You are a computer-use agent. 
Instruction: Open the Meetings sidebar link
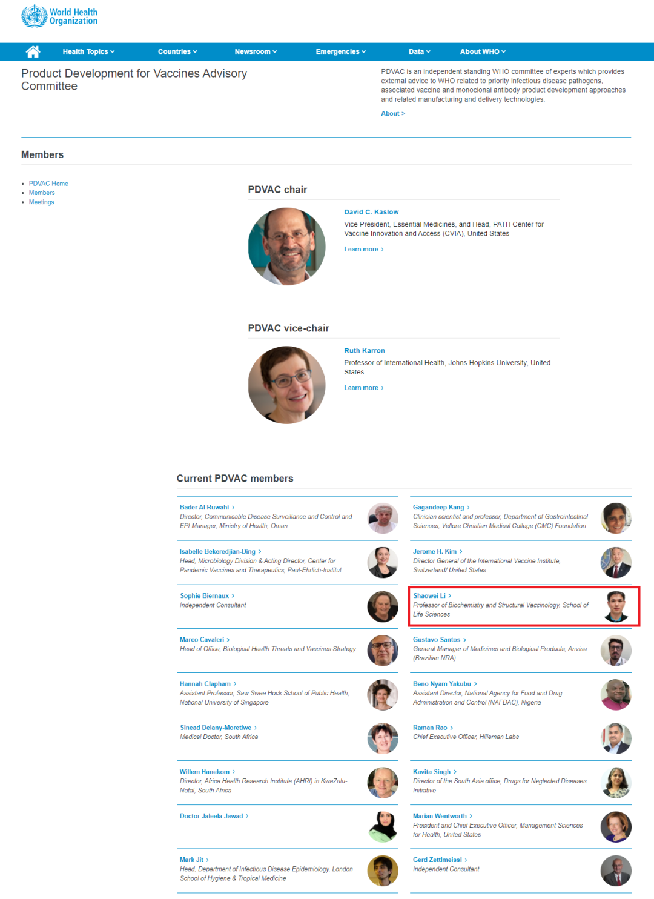(41, 202)
